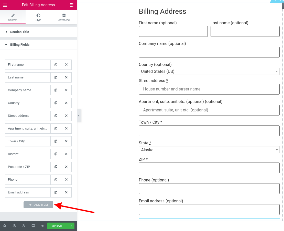The height and width of the screenshot is (231, 284).
Task: Duplicate the Town / City item
Action: (x=56, y=141)
